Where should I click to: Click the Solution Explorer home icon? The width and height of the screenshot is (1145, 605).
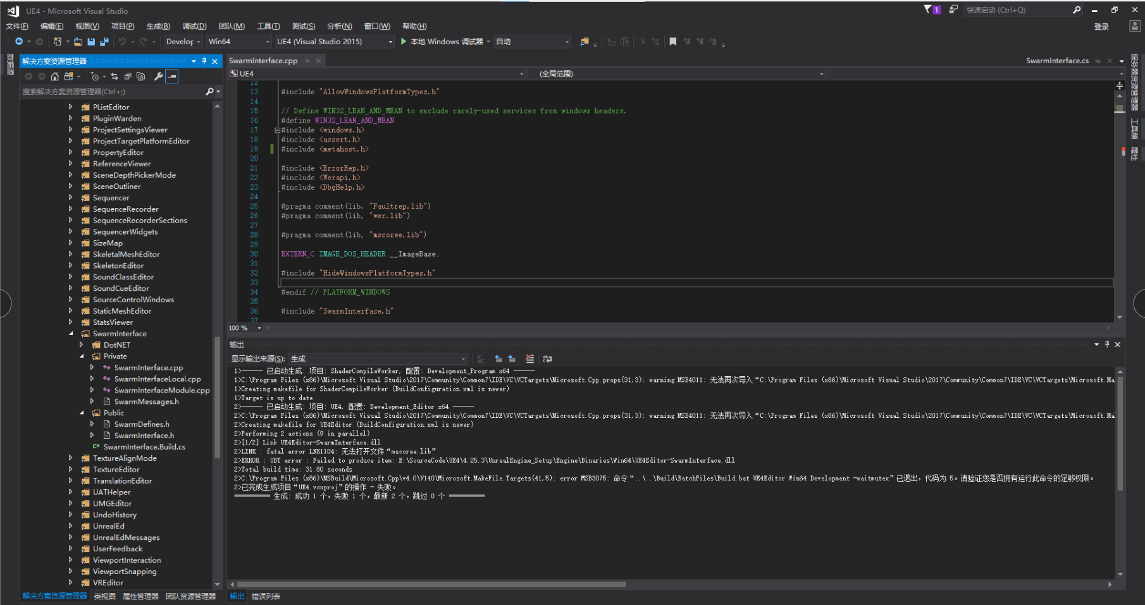pos(55,76)
